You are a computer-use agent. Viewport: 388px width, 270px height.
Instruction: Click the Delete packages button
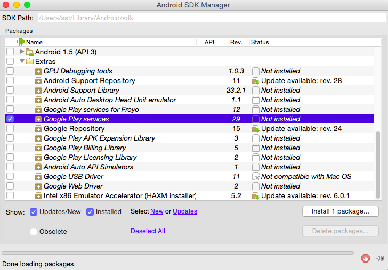point(340,231)
